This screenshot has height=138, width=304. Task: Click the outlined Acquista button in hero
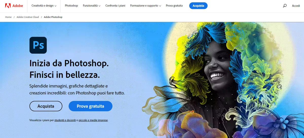46,106
